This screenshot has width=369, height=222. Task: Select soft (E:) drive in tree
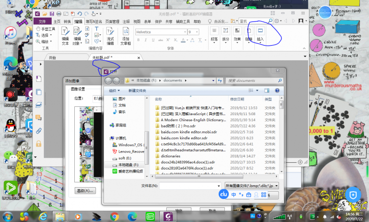(125, 158)
